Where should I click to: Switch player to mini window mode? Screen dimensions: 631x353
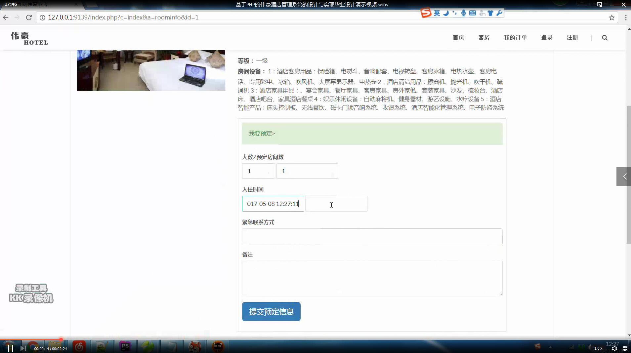(599, 5)
